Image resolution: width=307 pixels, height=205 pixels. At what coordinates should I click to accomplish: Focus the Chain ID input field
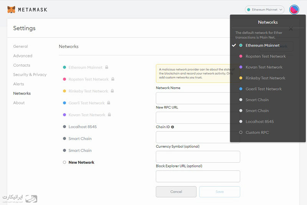(x=198, y=137)
